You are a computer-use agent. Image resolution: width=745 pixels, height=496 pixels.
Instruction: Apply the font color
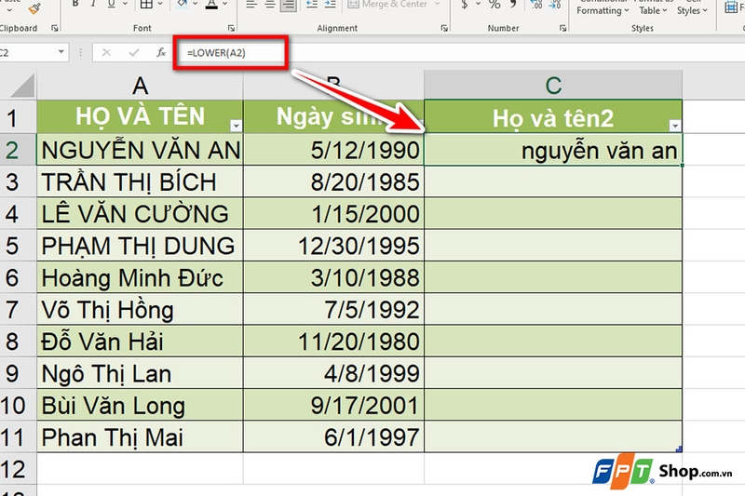(212, 4)
